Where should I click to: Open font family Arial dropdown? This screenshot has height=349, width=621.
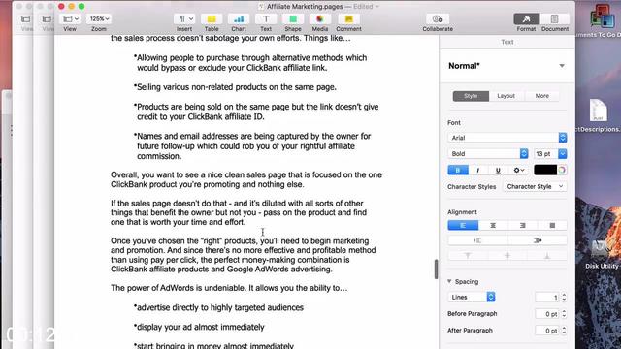[507, 138]
